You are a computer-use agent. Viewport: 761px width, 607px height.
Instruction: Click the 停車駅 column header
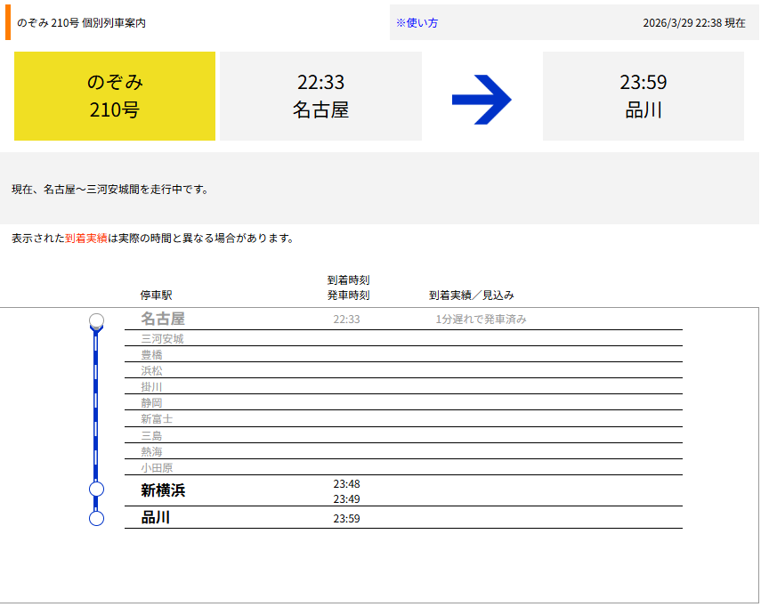pyautogui.click(x=157, y=295)
